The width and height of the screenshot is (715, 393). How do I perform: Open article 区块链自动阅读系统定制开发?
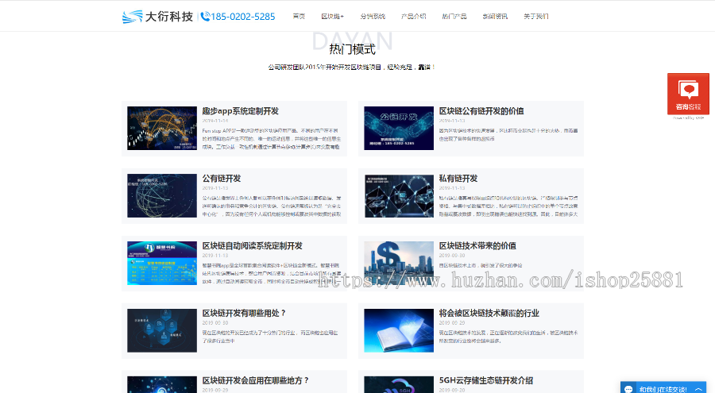pyautogui.click(x=252, y=246)
